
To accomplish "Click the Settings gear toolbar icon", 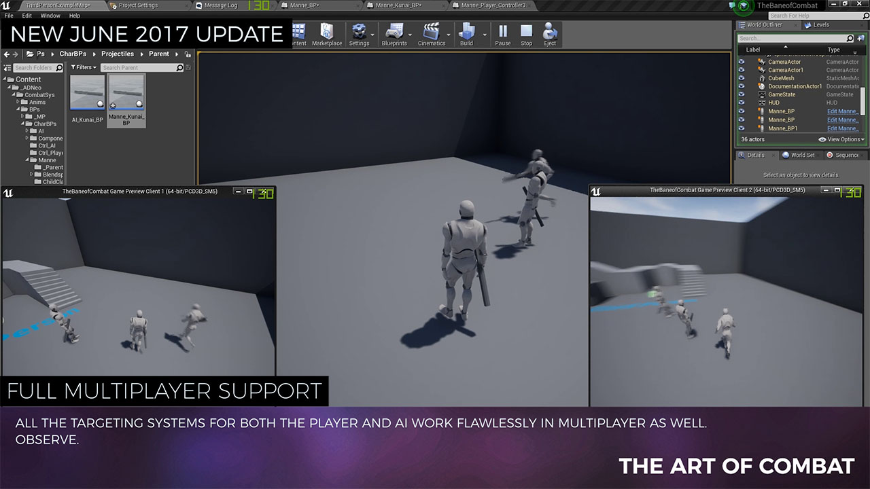I will point(359,33).
